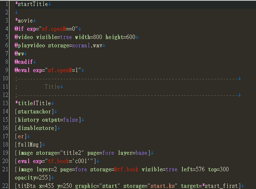
Task: Click opacity=255 on wrapped line
Action: 31,178
